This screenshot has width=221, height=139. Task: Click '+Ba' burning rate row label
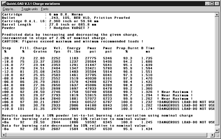pos(6,122)
